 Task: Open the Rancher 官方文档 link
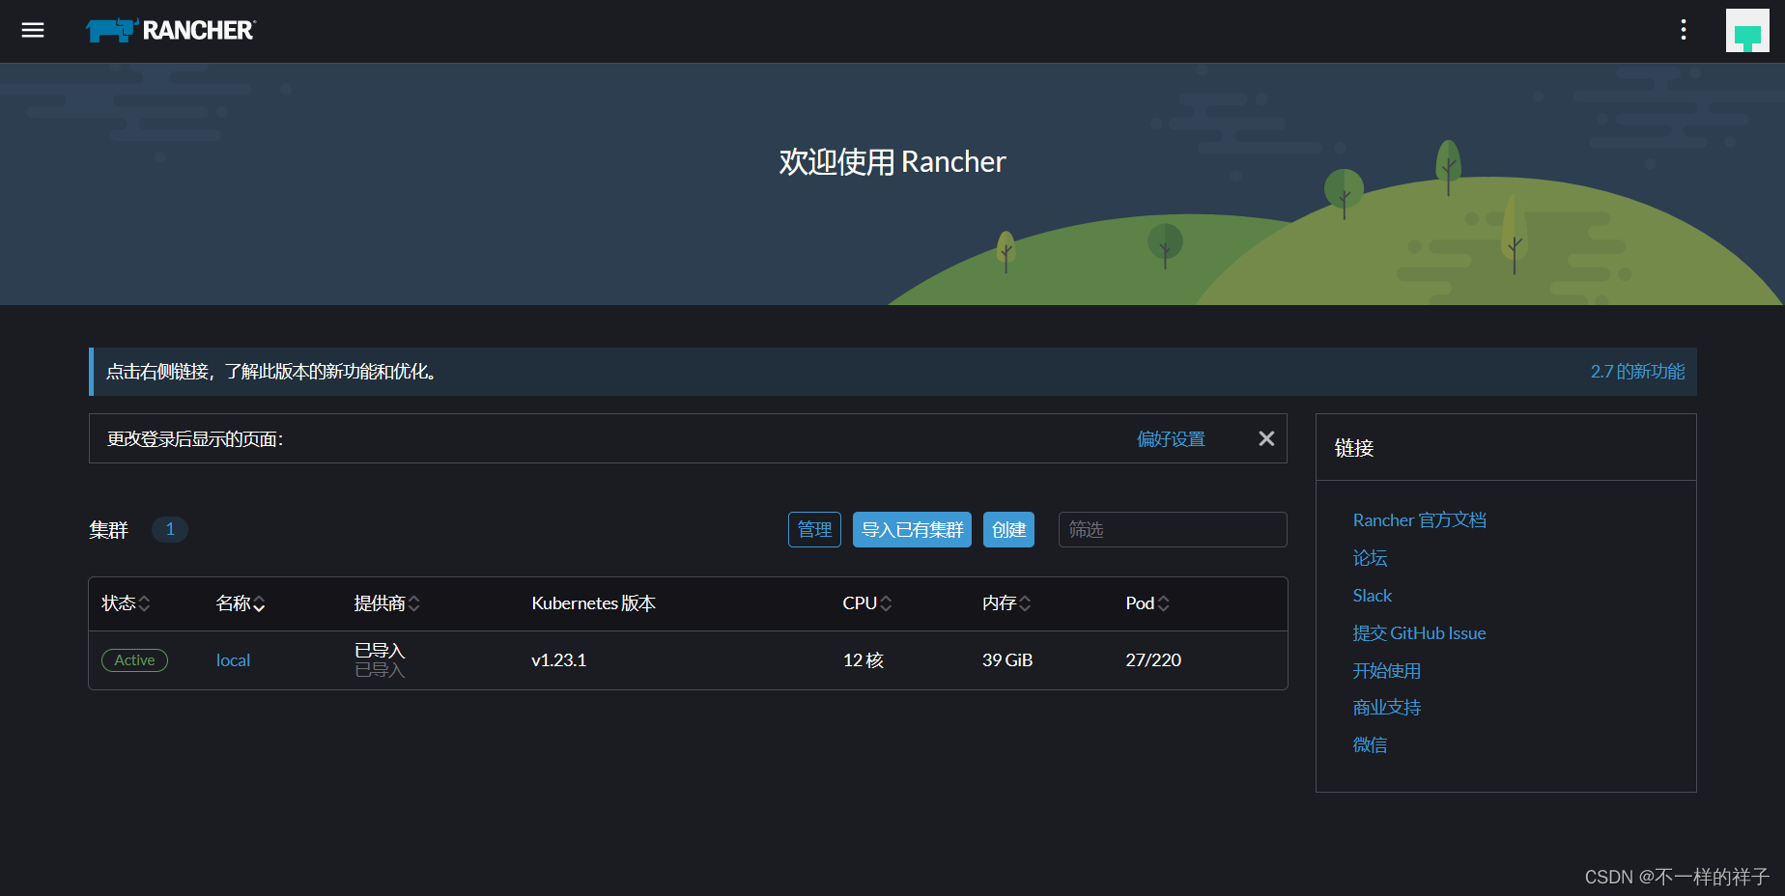tap(1419, 519)
